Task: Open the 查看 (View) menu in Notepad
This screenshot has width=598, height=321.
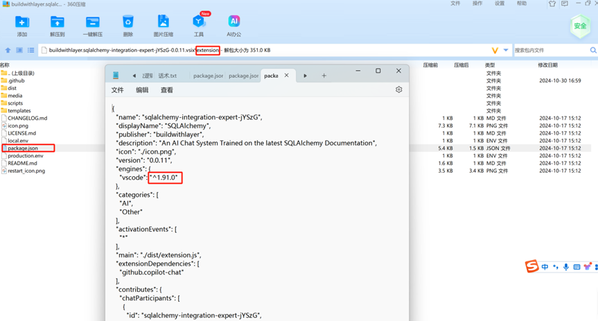Action: pyautogui.click(x=167, y=90)
